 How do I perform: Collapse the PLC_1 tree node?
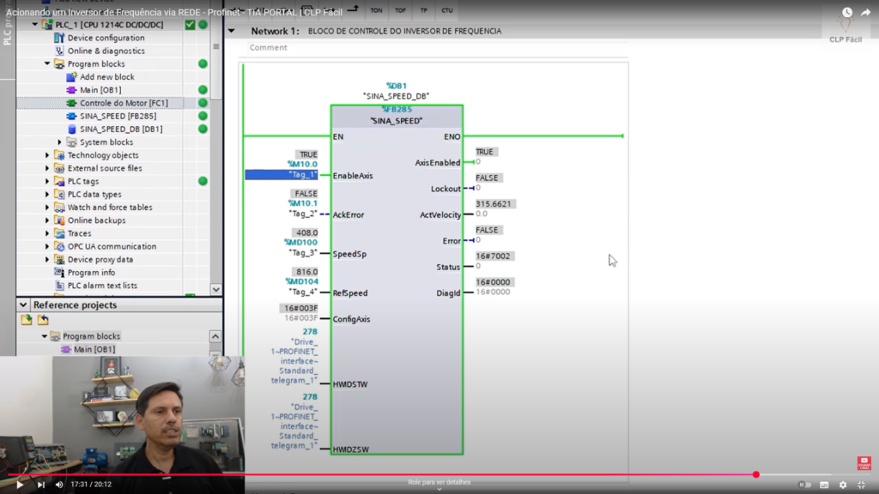[x=34, y=25]
